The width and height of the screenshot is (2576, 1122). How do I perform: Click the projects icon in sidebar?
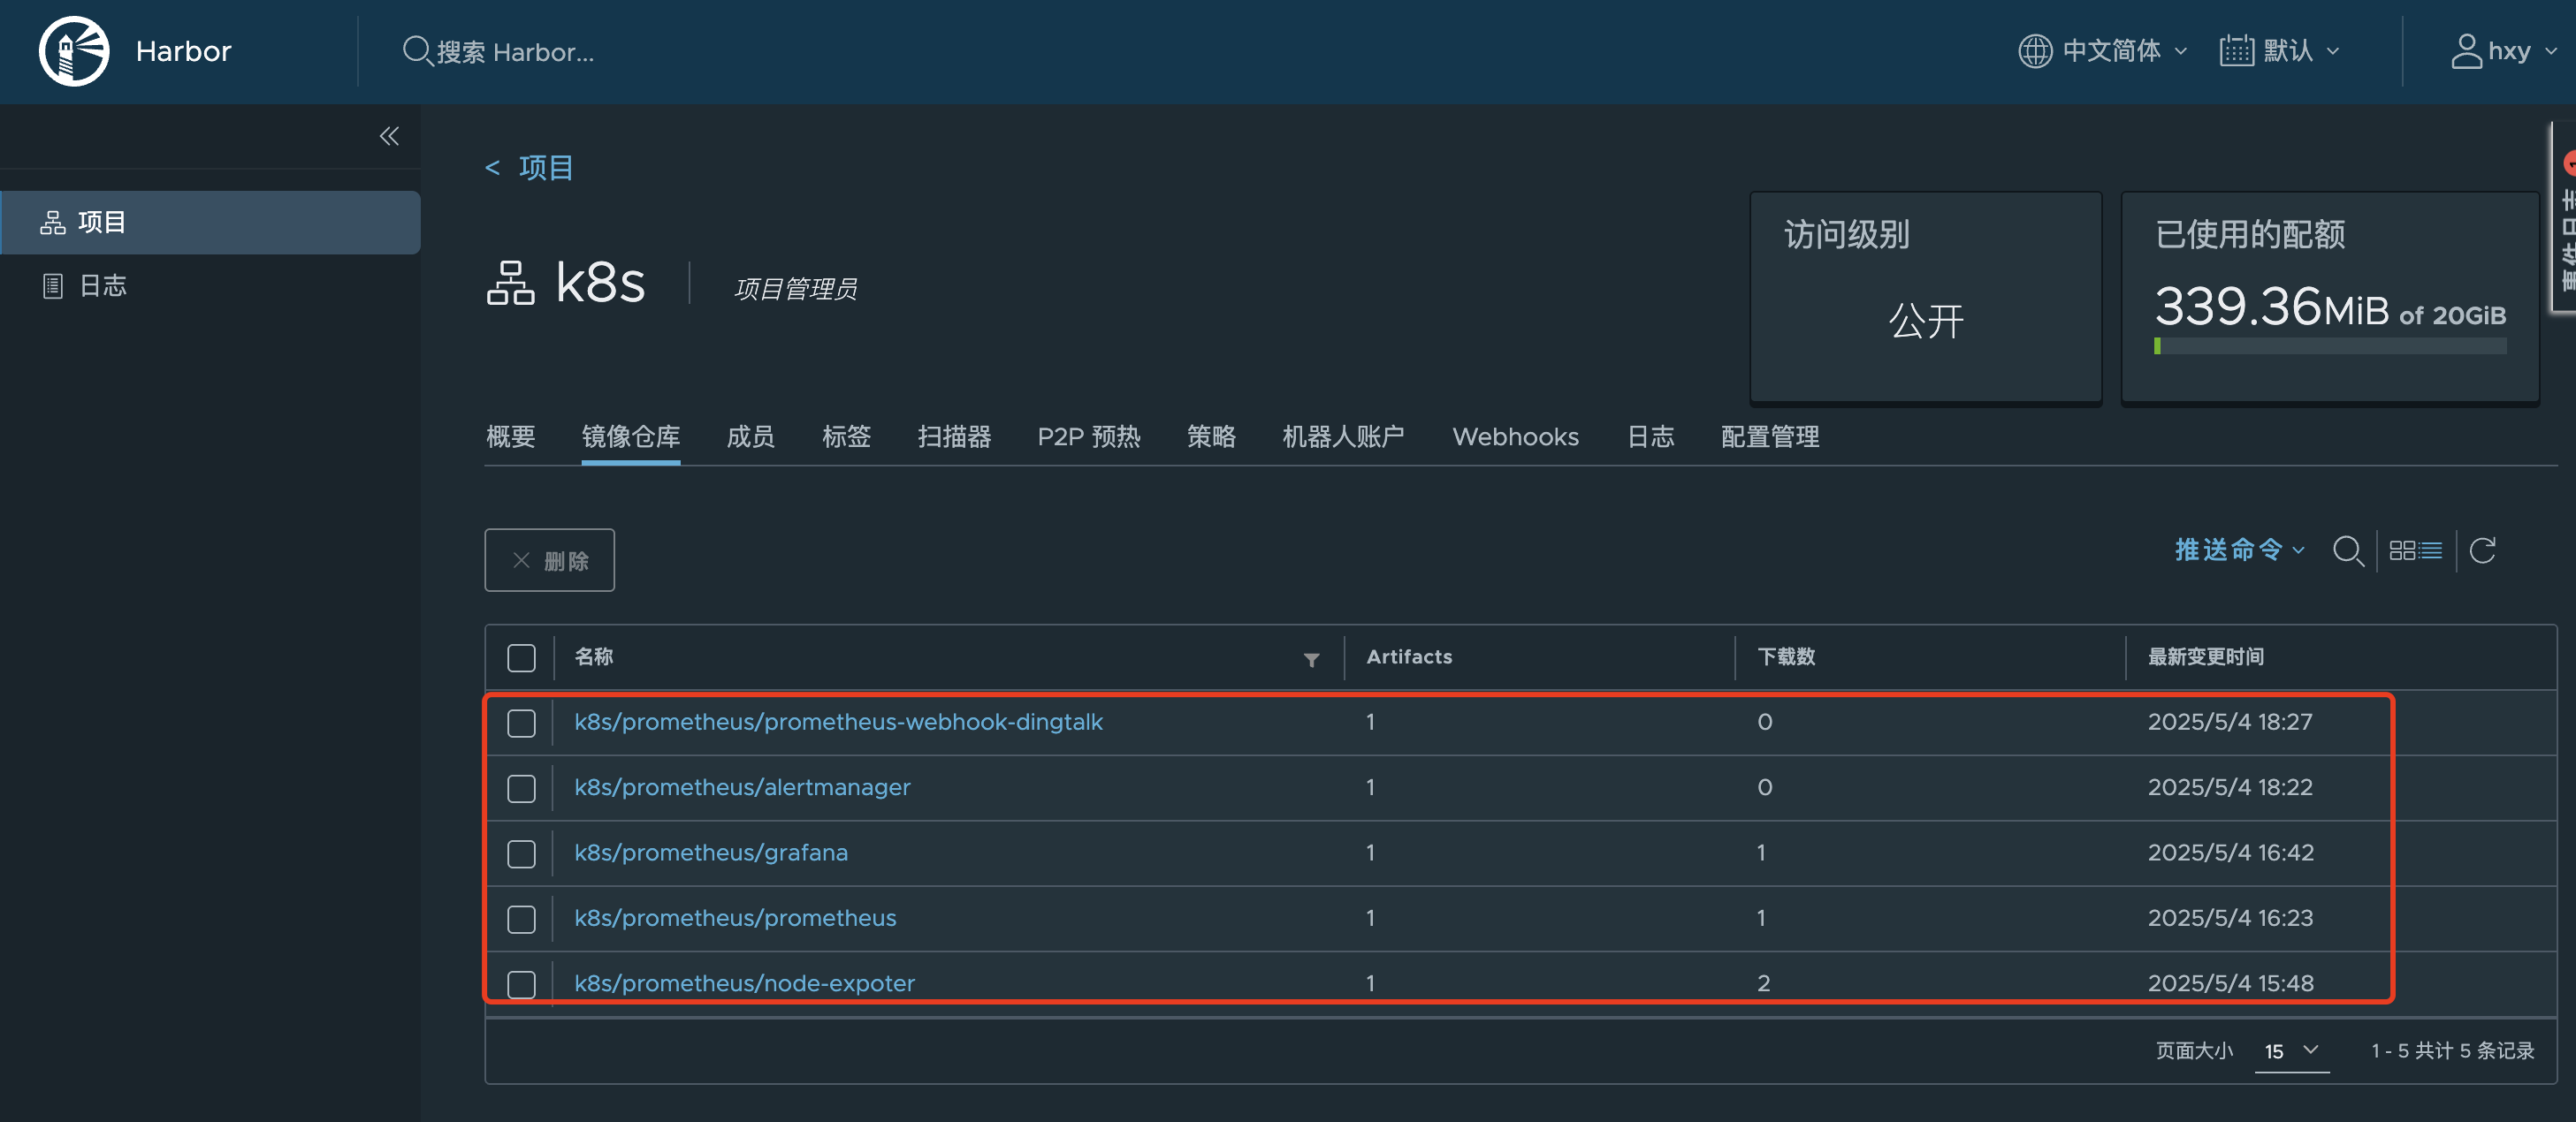pos(53,222)
